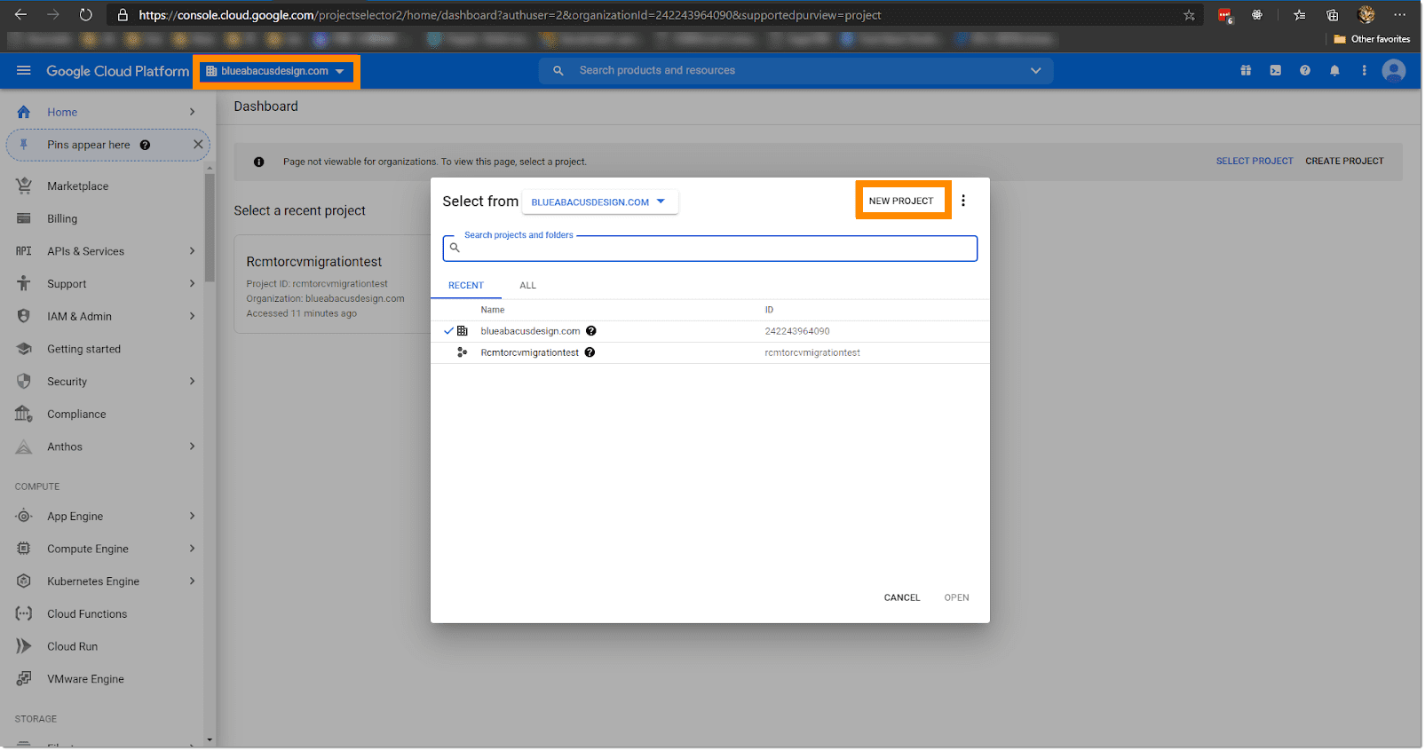Open Cloud Run in the sidebar
1425x751 pixels.
point(73,646)
